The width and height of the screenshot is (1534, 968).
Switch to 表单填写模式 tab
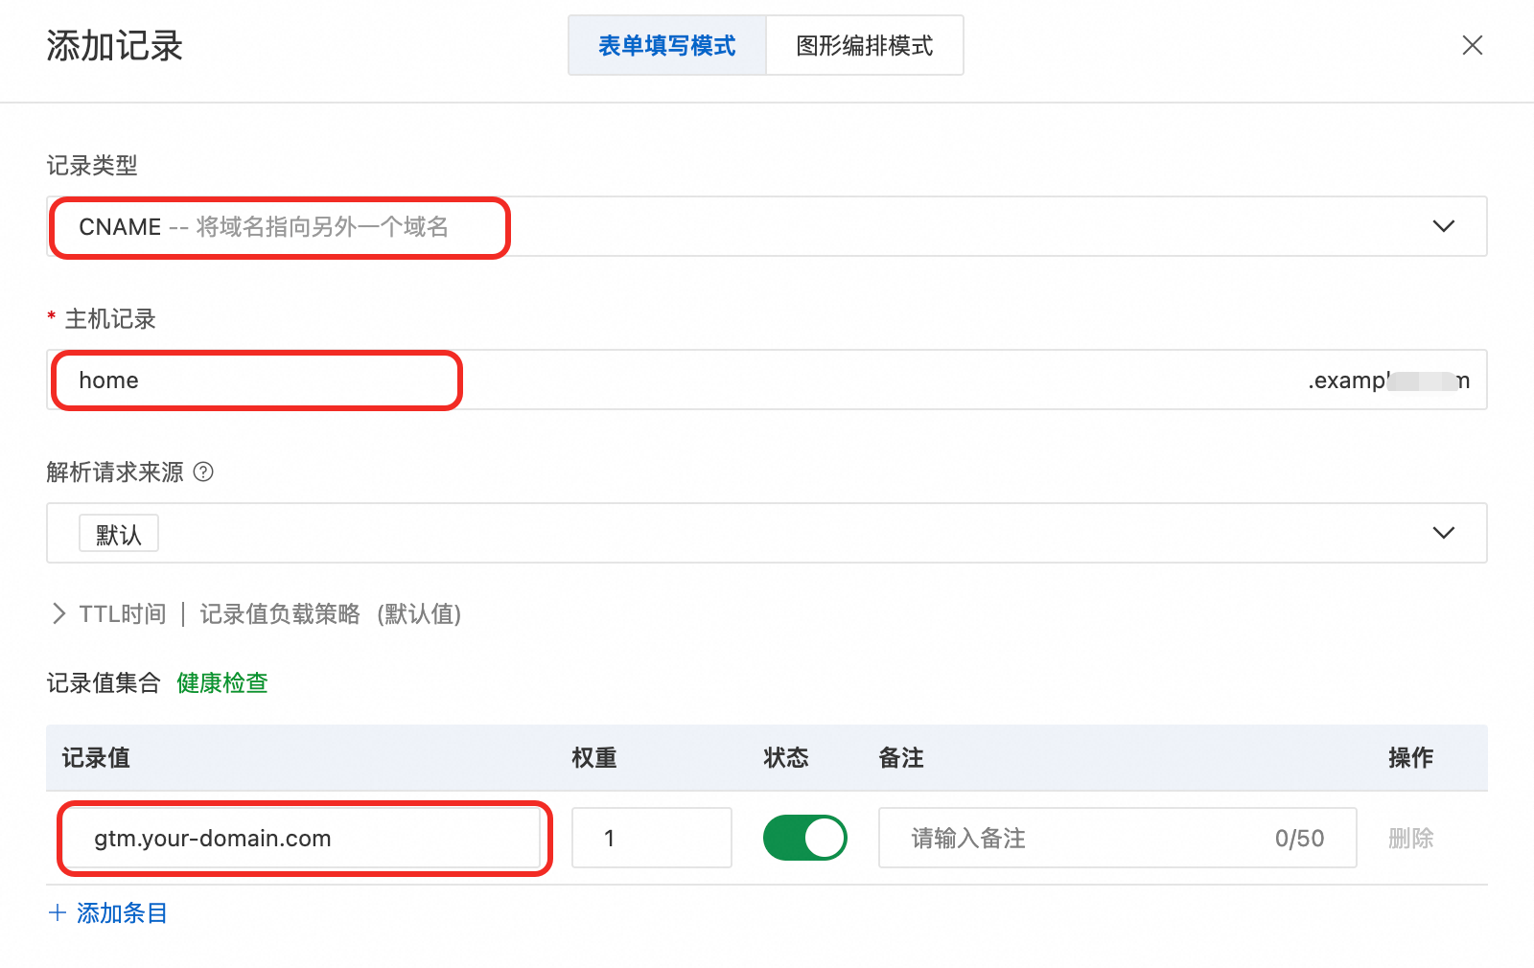666,46
